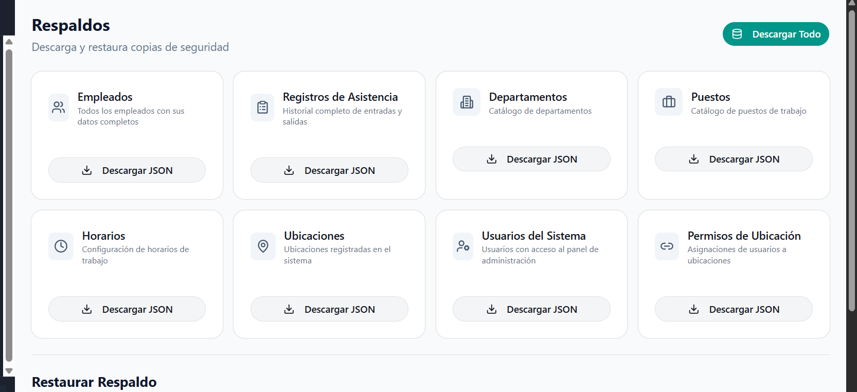The width and height of the screenshot is (857, 392).
Task: Download Puestos JSON backup
Action: pos(734,159)
